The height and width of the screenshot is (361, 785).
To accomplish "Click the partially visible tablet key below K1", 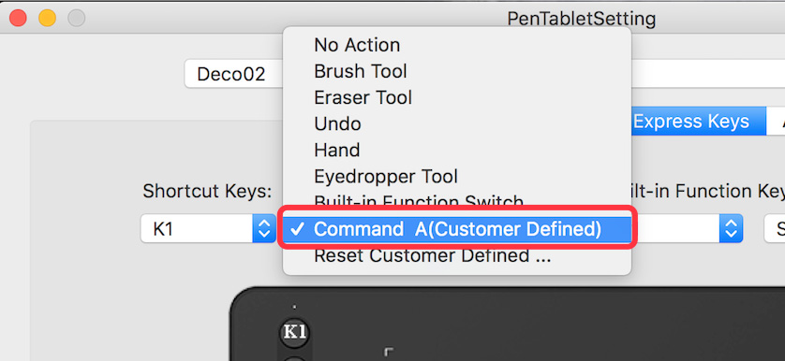I will 294,358.
